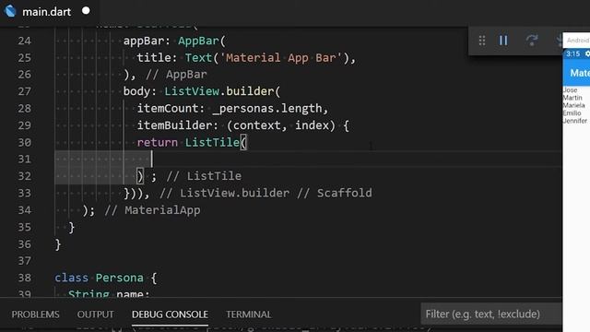This screenshot has width=590, height=332.
Task: Switch to the DEBUG CONSOLE tab
Action: tap(170, 314)
